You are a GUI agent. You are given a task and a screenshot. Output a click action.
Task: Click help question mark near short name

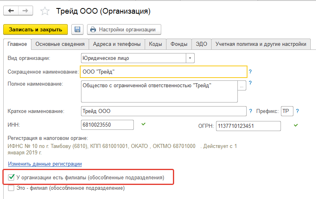[x=250, y=72]
